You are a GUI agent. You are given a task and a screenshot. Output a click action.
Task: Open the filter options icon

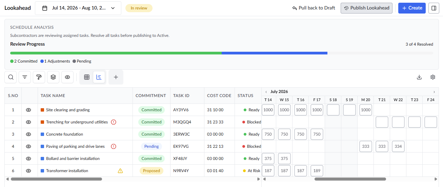coord(25,77)
